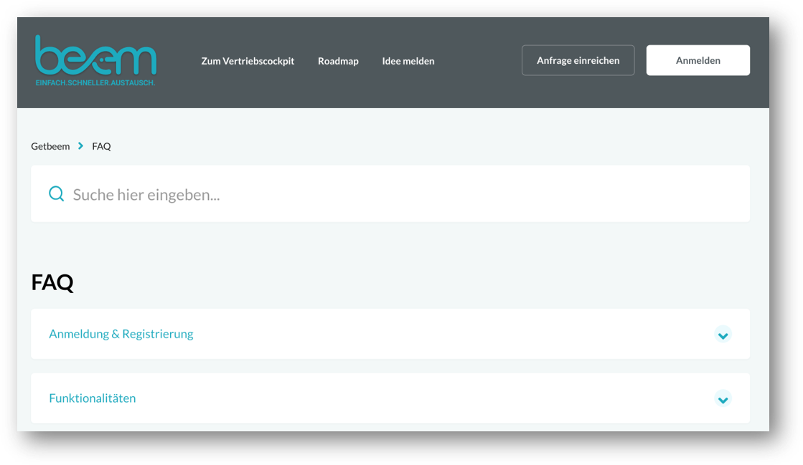
Task: Click the EINFACH.SCHNELLER.AUSTAUSCH tagline under logo
Action: tap(95, 83)
